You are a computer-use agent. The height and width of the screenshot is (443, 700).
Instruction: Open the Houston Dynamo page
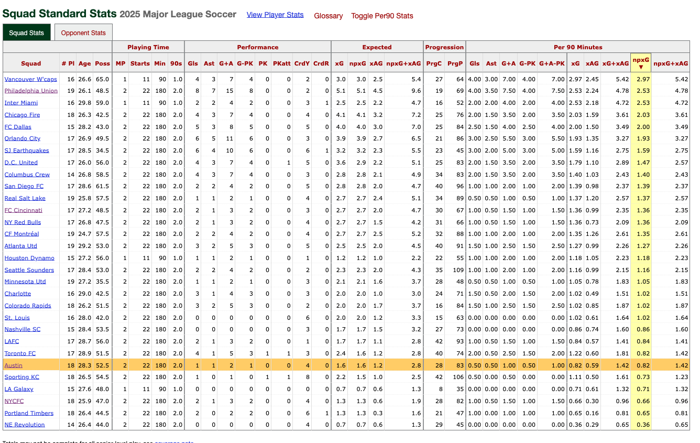(x=29, y=258)
